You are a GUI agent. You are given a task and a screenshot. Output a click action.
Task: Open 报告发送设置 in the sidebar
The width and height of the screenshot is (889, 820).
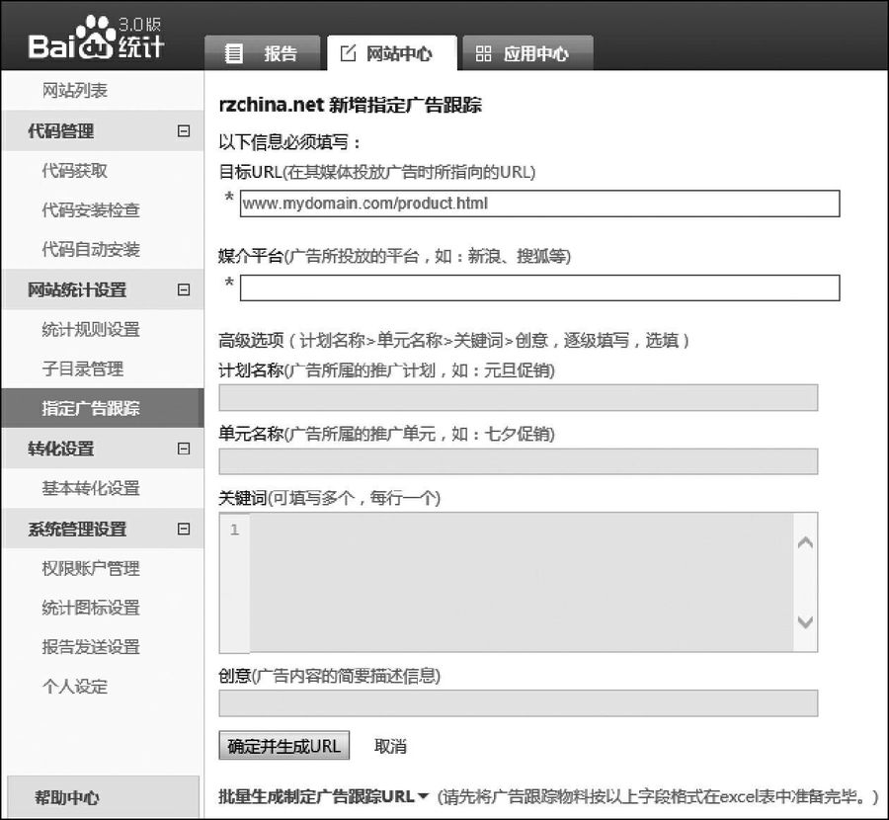[91, 646]
